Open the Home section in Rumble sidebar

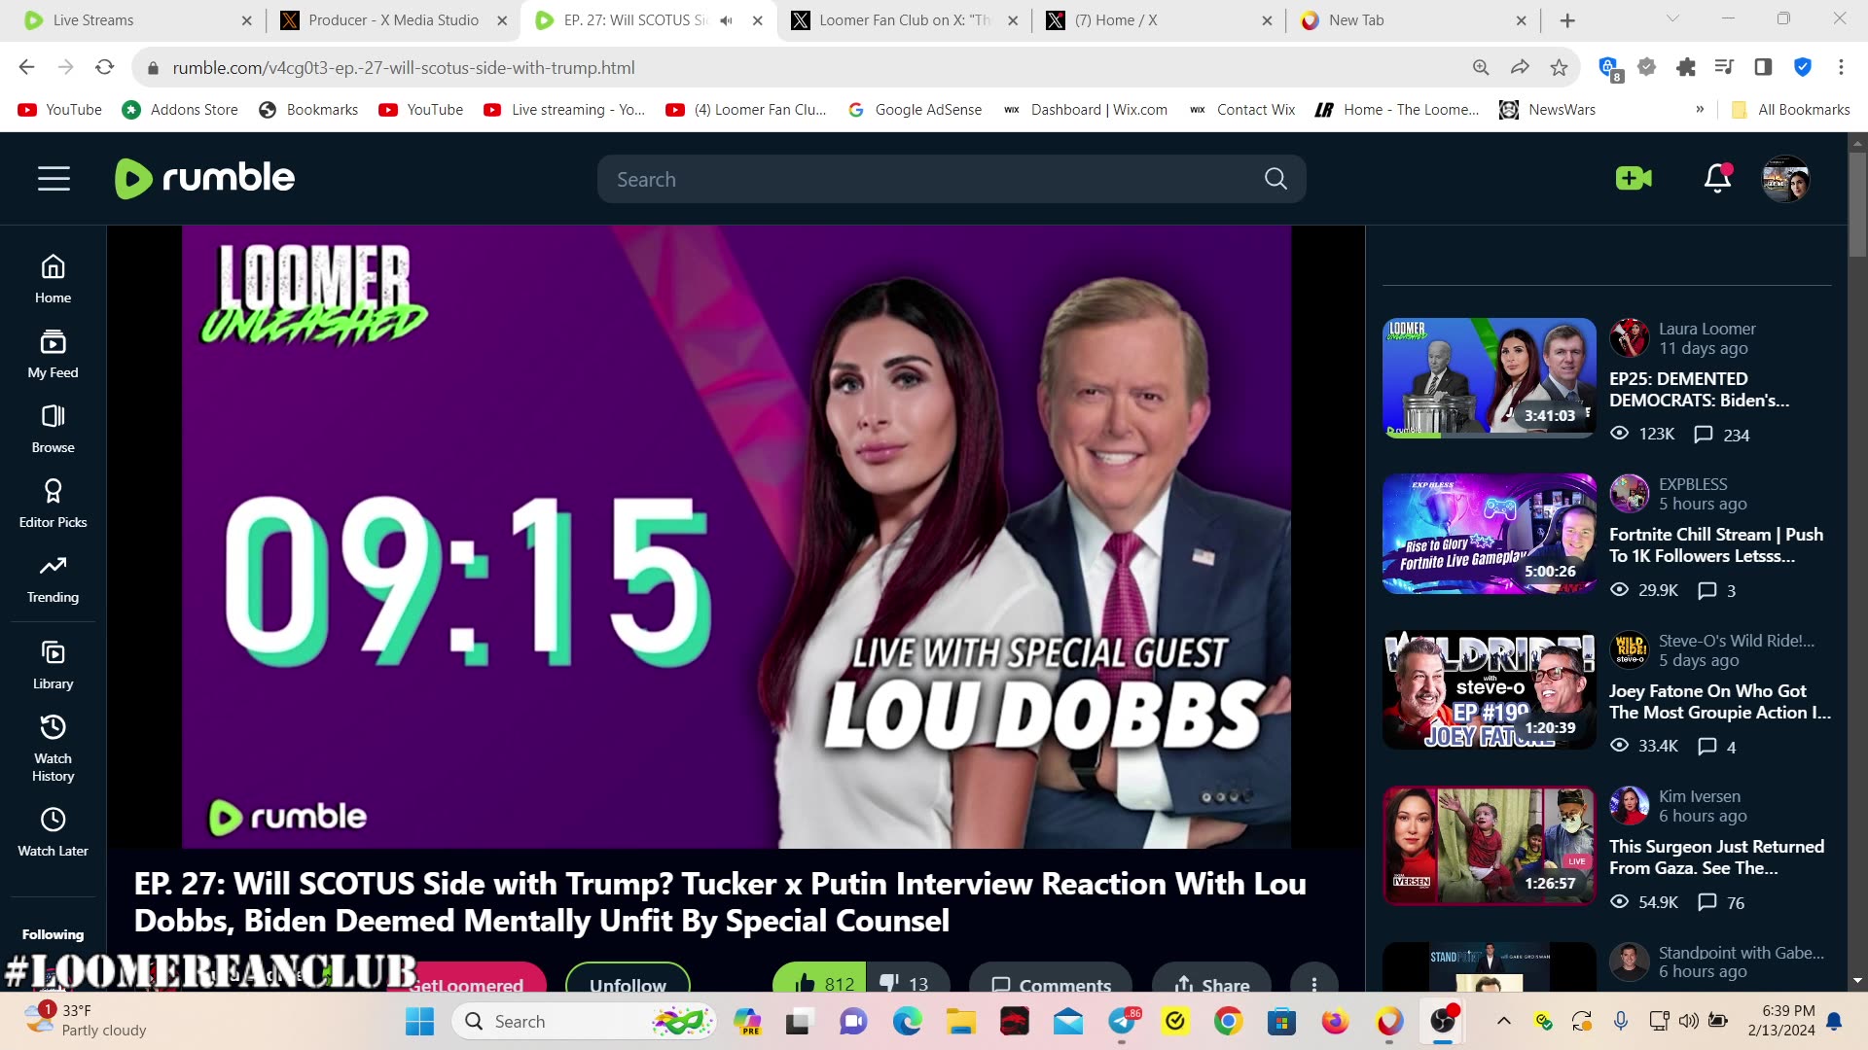click(53, 279)
